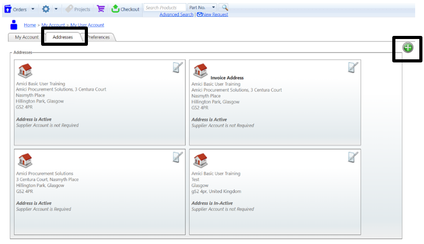
Task: Edit the In-Active Test address via pencil icon
Action: coord(353,157)
